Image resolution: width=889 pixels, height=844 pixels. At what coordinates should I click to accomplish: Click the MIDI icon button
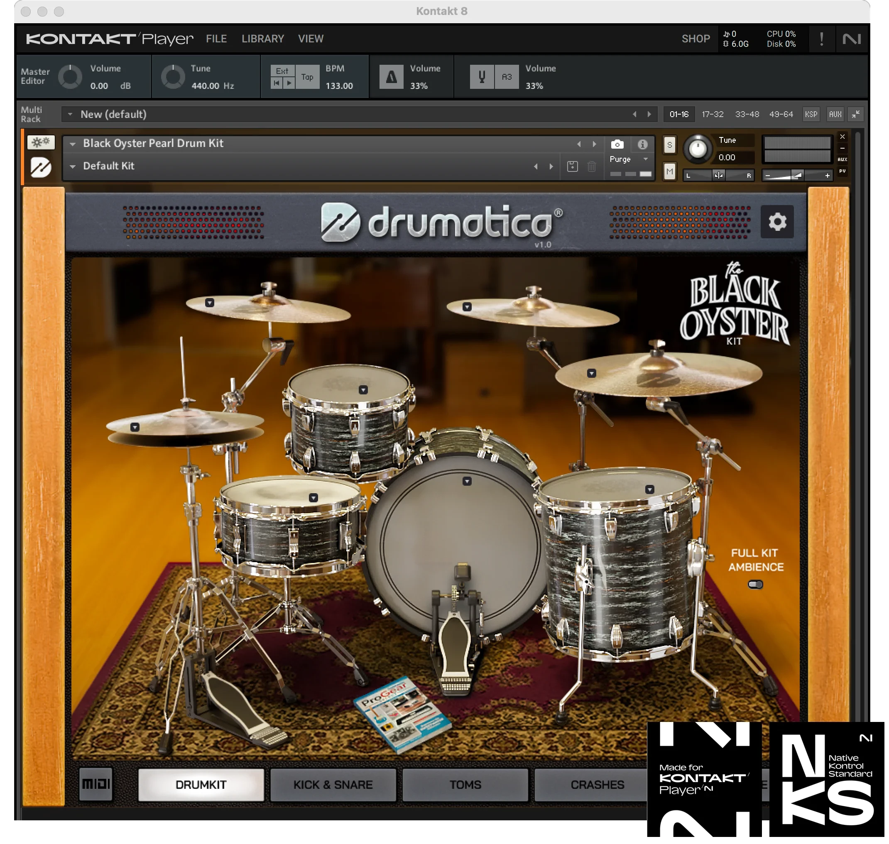coord(96,784)
